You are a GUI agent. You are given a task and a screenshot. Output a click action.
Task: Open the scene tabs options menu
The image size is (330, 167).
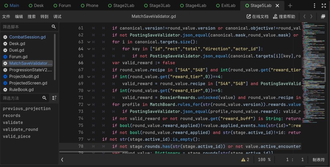314,6
